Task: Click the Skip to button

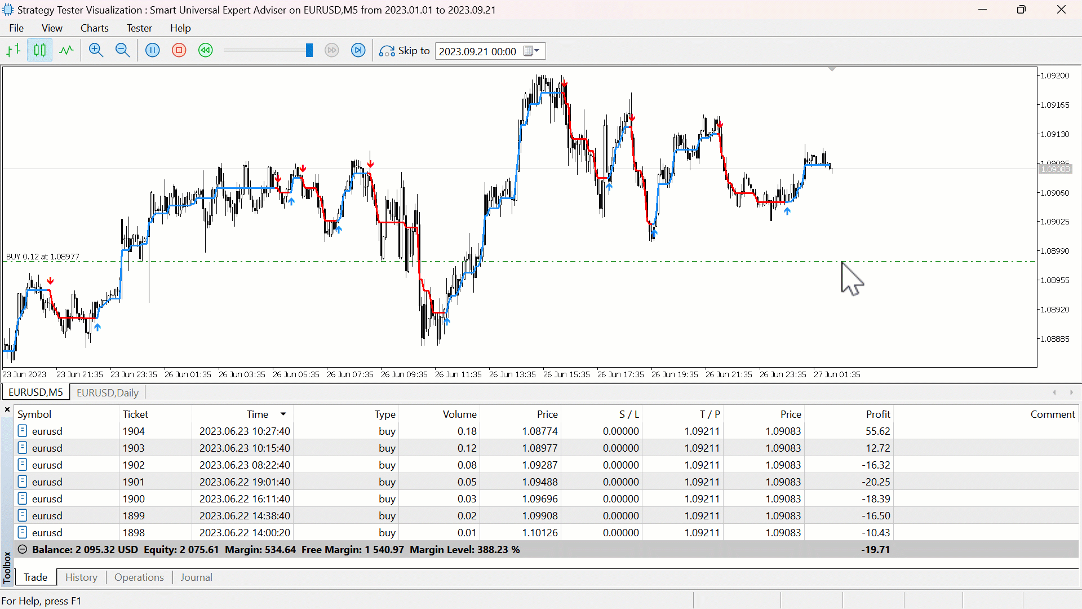Action: (x=405, y=51)
